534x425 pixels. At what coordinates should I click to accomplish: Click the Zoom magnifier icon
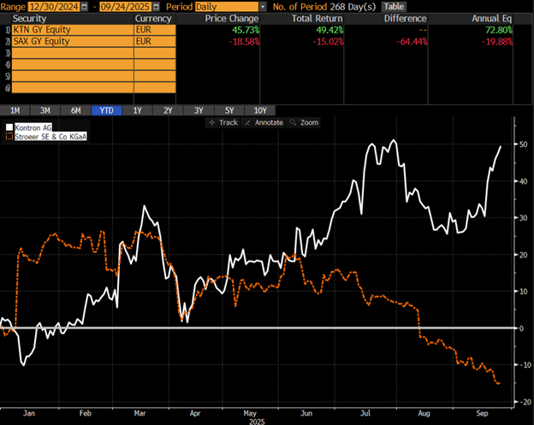(x=294, y=122)
